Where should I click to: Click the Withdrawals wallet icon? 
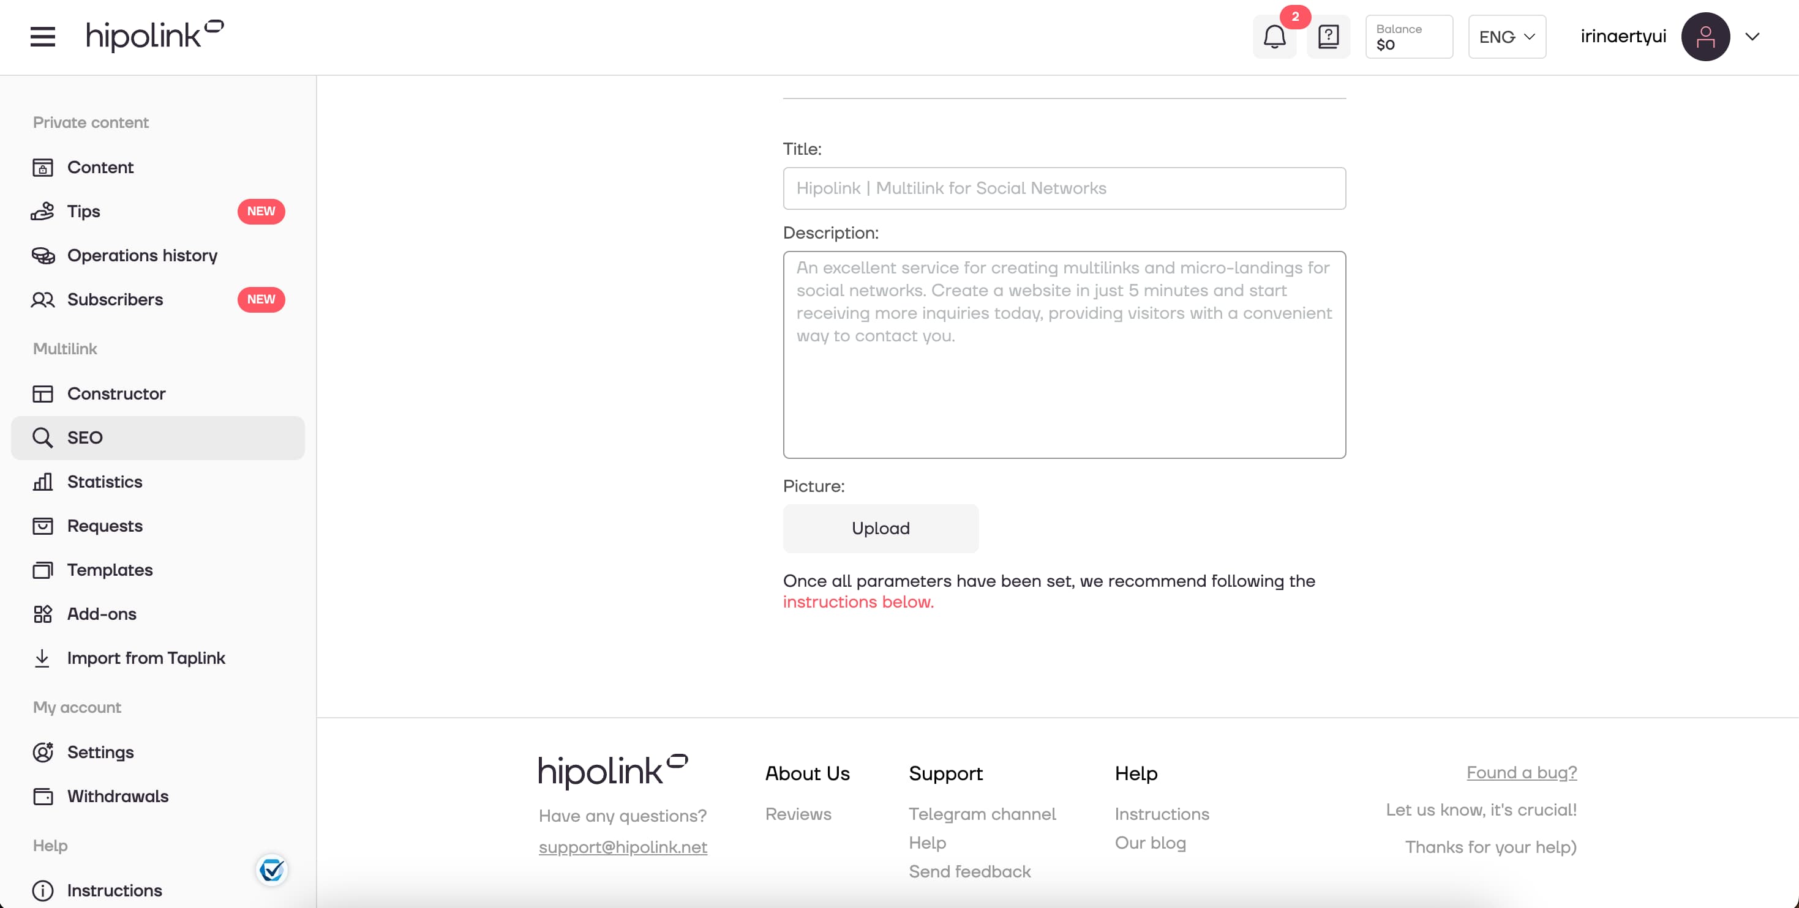click(x=43, y=796)
